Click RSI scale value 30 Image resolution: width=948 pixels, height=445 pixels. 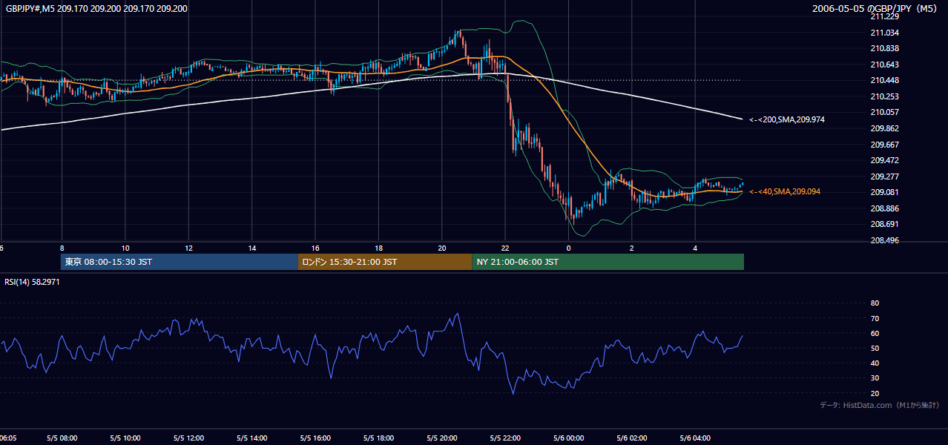tap(875, 378)
